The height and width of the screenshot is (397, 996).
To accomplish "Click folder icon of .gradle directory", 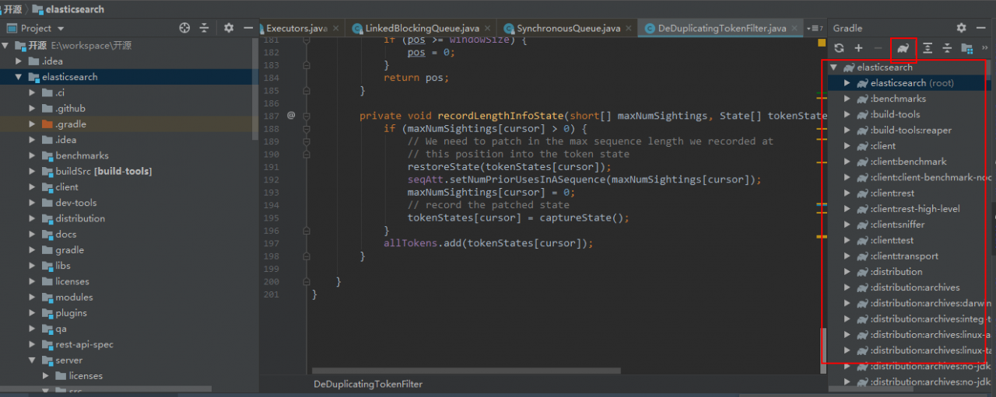I will click(x=47, y=124).
